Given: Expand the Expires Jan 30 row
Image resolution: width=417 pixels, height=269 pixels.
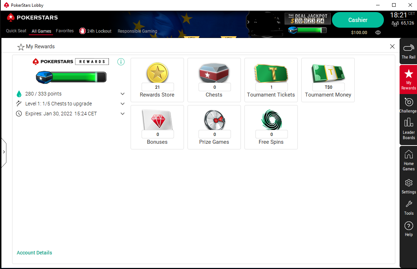Looking at the screenshot, I should click(70, 114).
